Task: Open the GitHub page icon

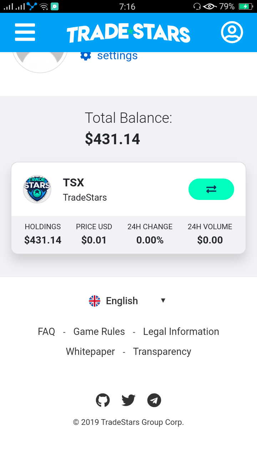Action: point(103,400)
